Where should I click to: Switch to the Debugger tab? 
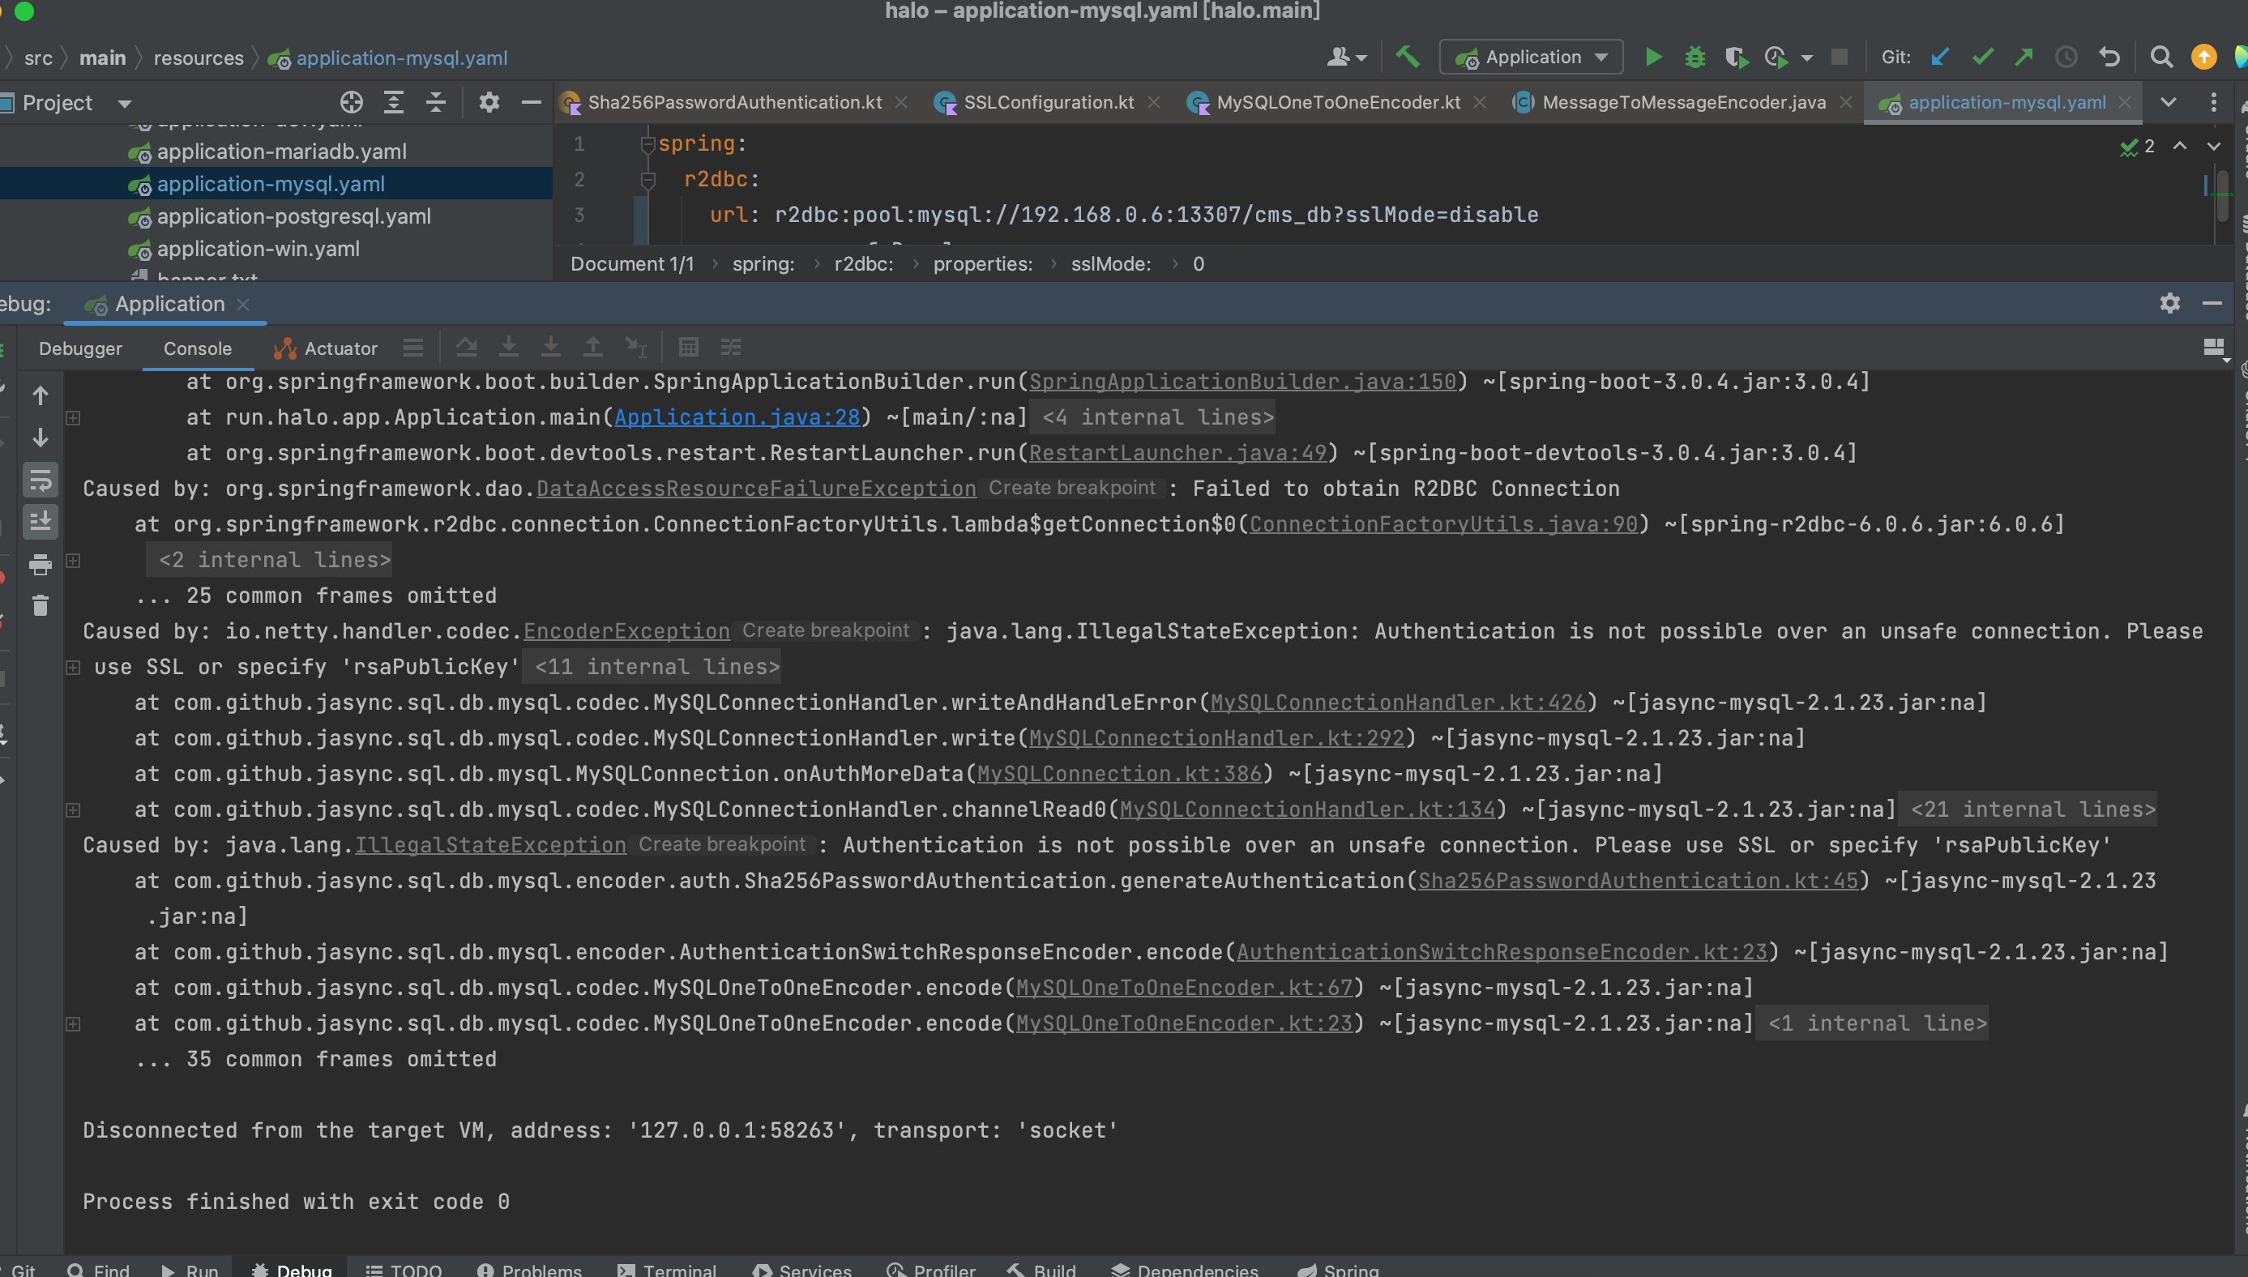click(x=79, y=348)
